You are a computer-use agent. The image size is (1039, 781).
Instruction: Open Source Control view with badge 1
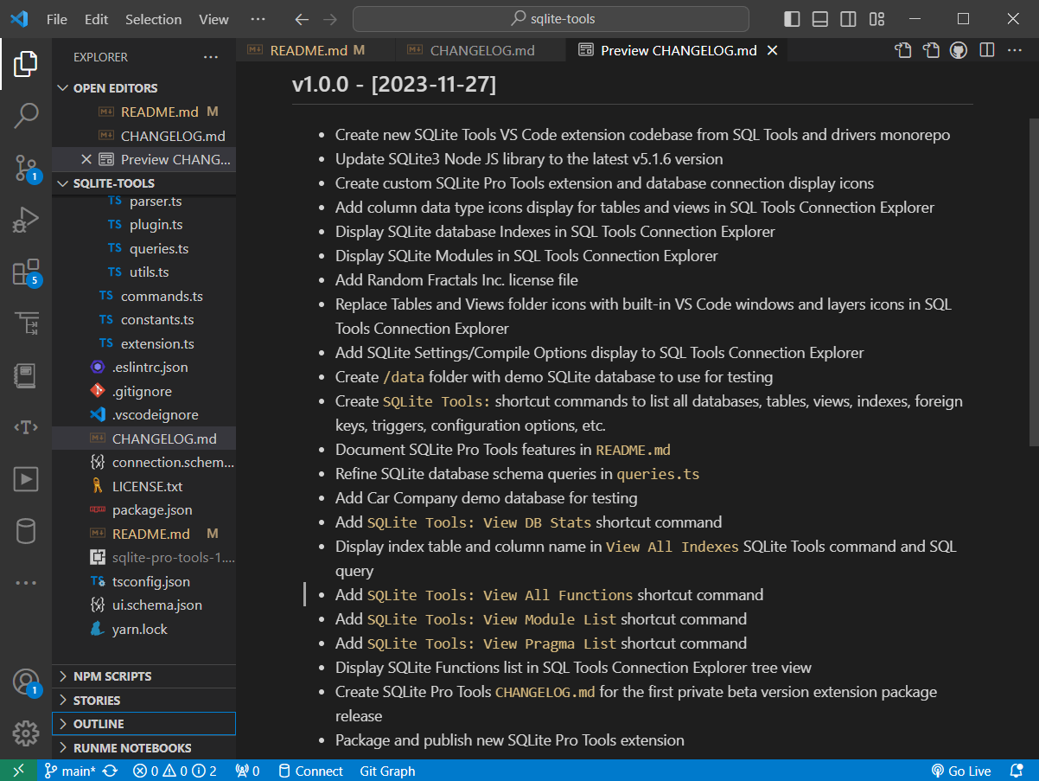(x=26, y=167)
